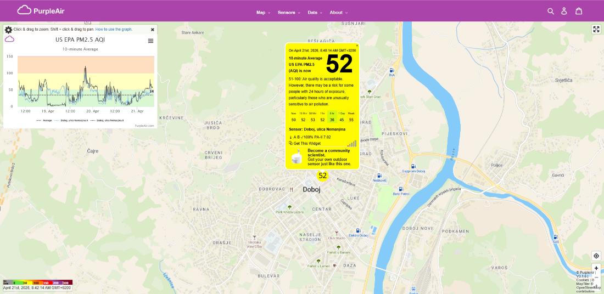Open graph settings gear icon
Image resolution: width=604 pixels, height=294 pixels.
(8, 30)
